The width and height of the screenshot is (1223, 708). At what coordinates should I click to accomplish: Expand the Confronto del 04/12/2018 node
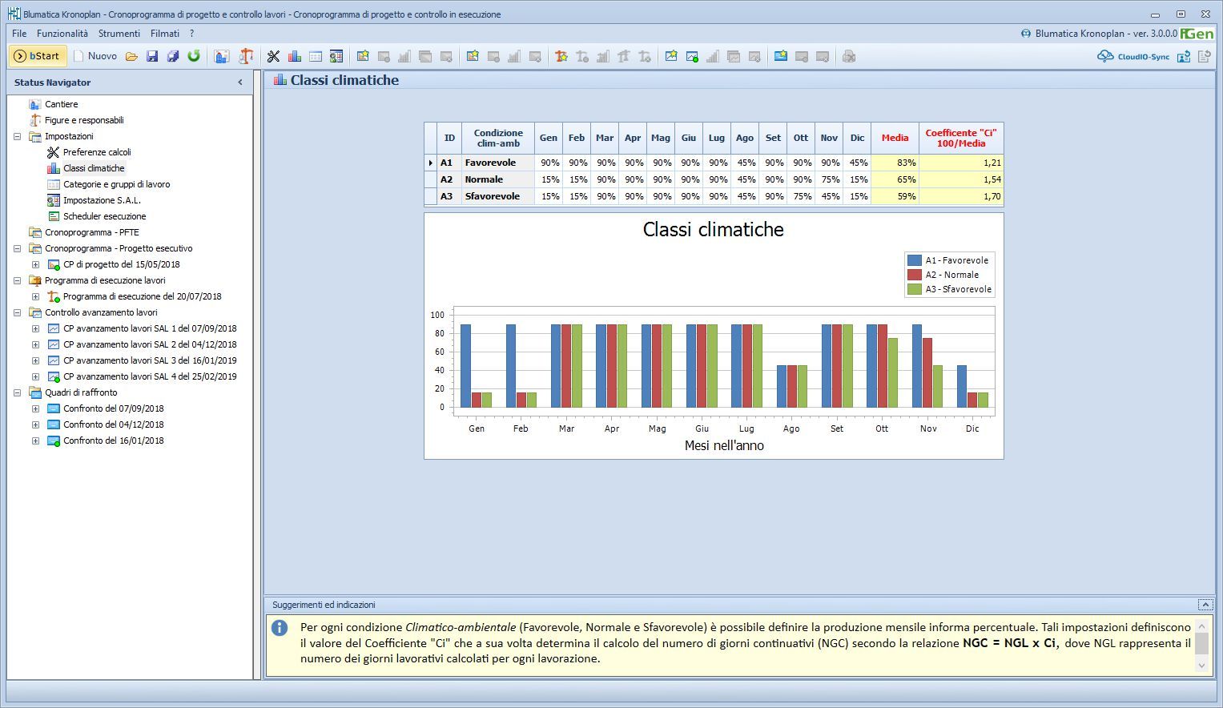[35, 424]
